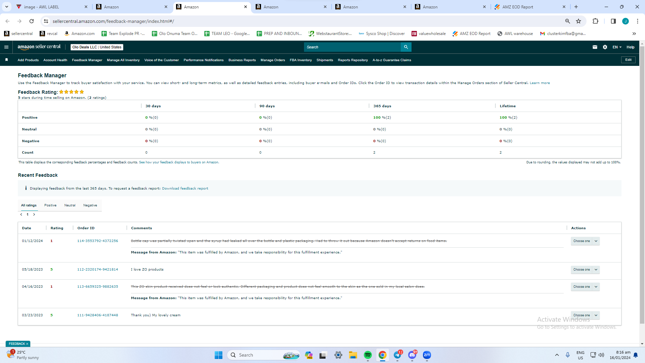Click the Edit navigation button
The width and height of the screenshot is (645, 363).
[628, 60]
